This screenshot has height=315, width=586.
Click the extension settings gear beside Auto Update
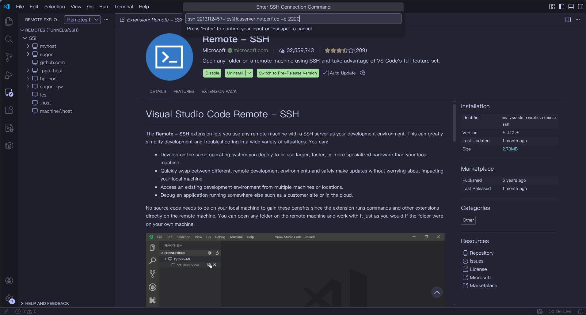point(363,73)
